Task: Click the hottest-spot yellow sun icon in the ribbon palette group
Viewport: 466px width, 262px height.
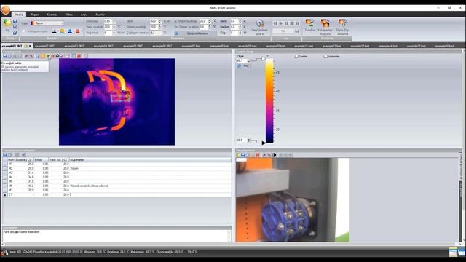Action: 63,31
